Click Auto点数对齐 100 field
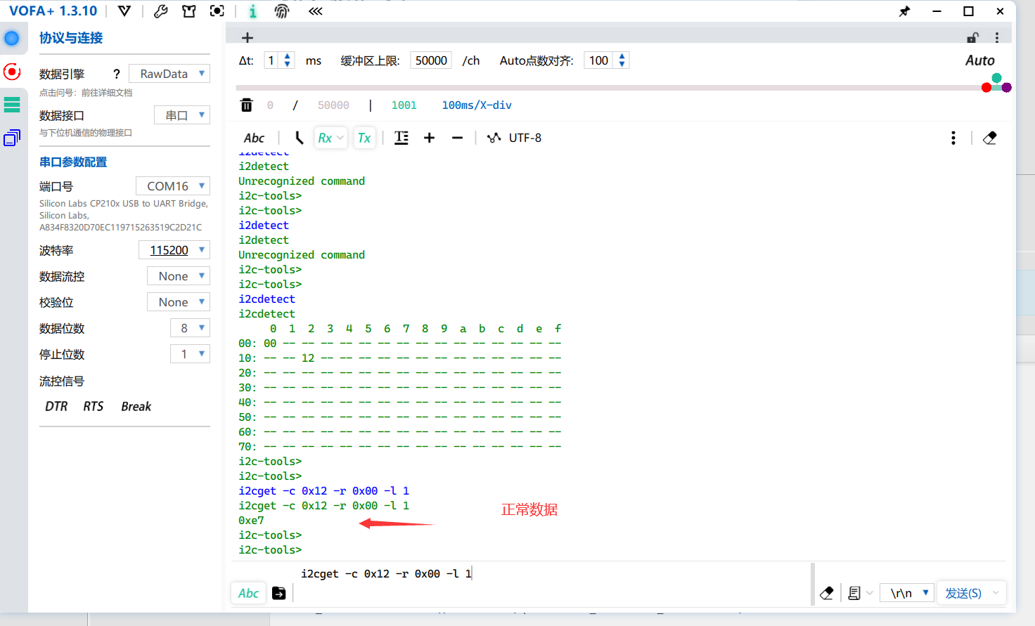 pos(598,60)
